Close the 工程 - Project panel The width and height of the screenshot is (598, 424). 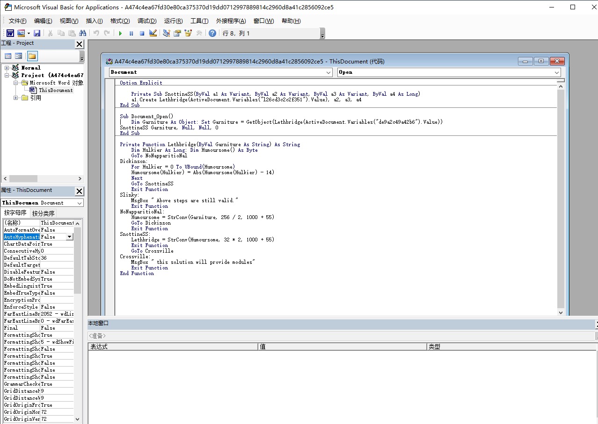[x=80, y=44]
